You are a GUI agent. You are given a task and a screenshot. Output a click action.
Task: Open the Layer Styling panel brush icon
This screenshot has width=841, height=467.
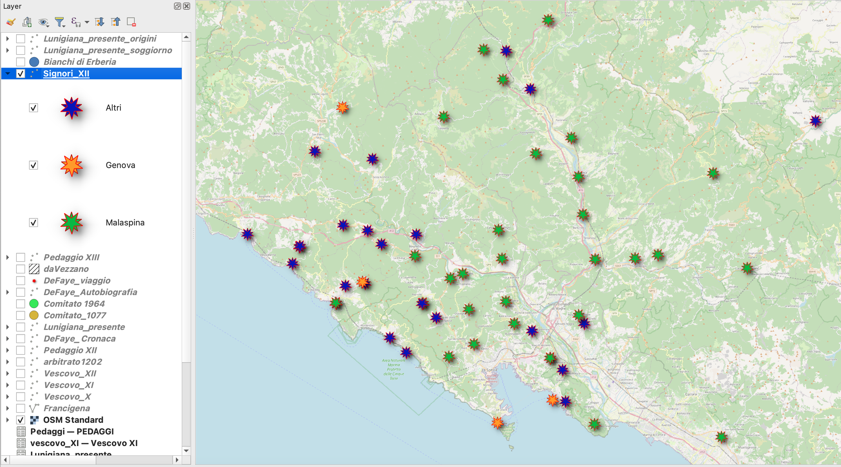[x=11, y=22]
